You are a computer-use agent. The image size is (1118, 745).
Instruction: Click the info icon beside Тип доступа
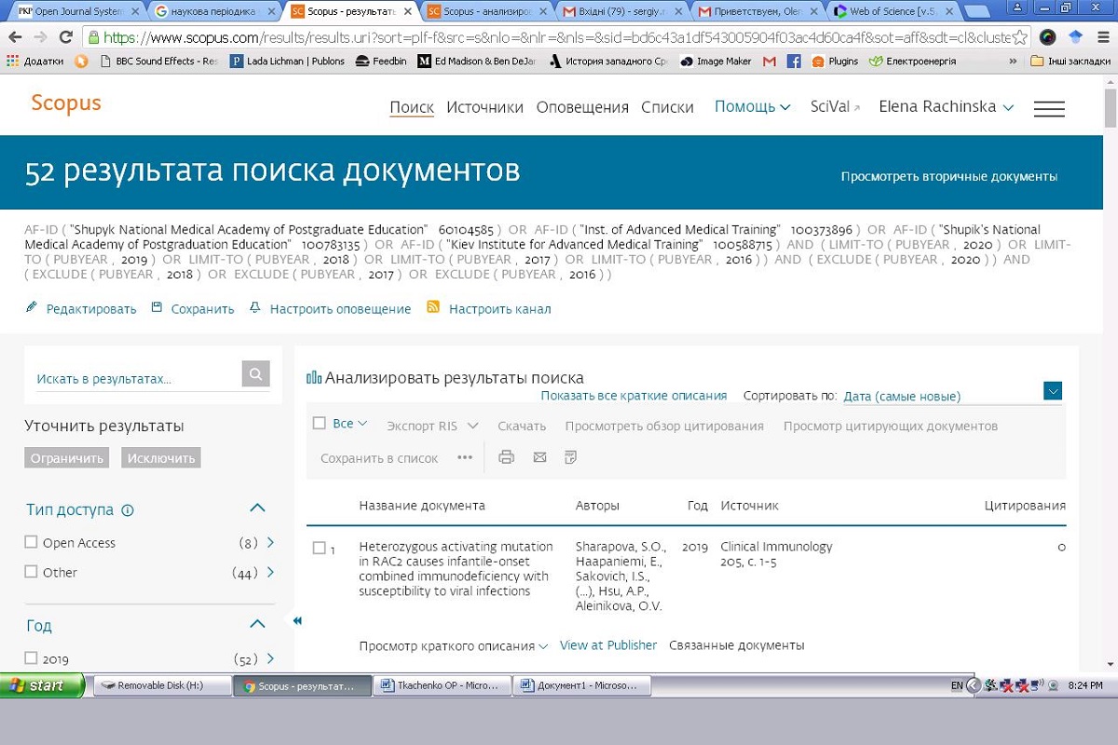(128, 509)
